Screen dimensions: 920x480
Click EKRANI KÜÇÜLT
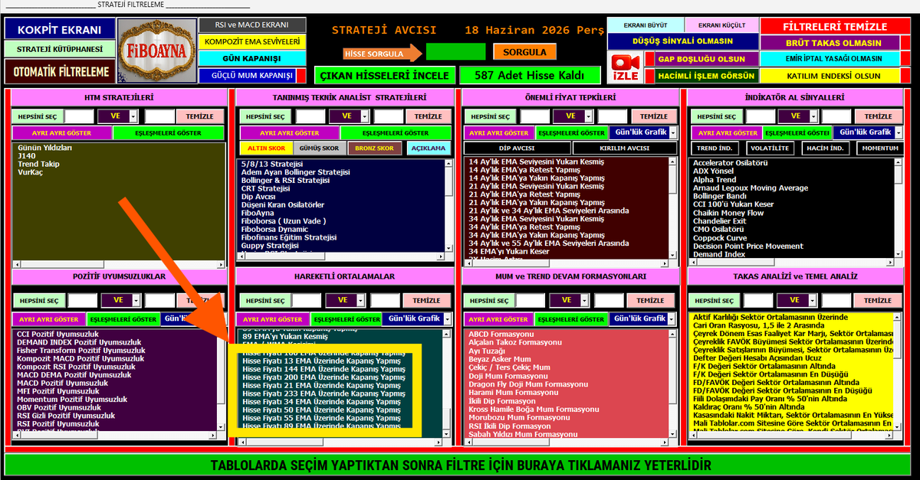pos(721,25)
